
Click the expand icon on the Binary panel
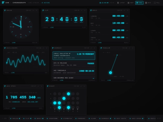[x=81, y=86]
